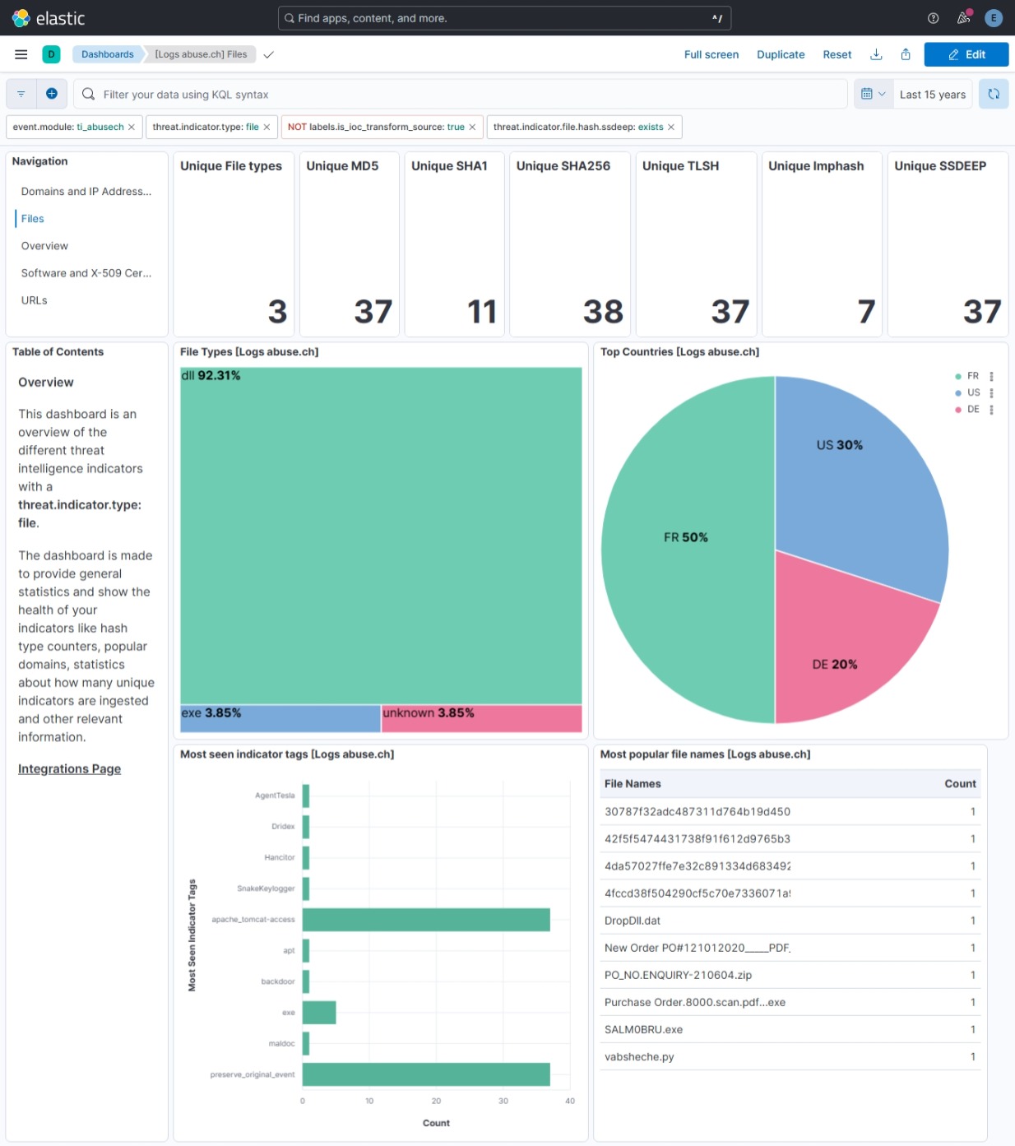The height and width of the screenshot is (1146, 1015).
Task: Click the user avatar labeled E
Action: [994, 18]
